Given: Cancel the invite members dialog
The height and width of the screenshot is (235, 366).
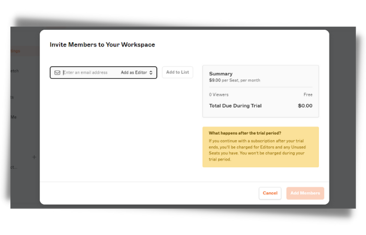Looking at the screenshot, I should click(270, 193).
